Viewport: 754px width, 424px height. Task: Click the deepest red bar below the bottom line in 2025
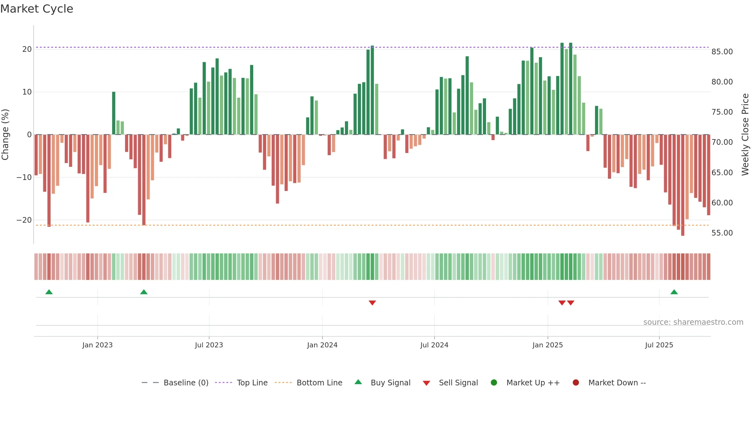[x=683, y=185]
